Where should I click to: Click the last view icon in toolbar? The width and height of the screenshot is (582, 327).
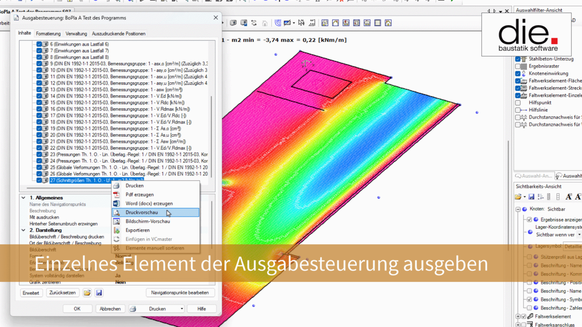(x=388, y=23)
